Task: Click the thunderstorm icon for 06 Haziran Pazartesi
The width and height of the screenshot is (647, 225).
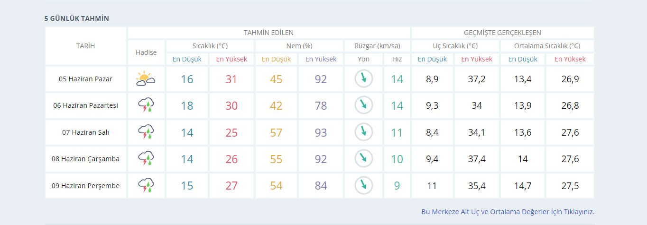Action: coord(146,105)
